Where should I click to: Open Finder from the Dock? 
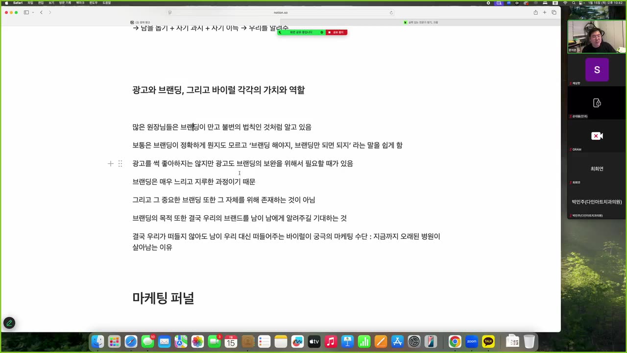point(98,341)
